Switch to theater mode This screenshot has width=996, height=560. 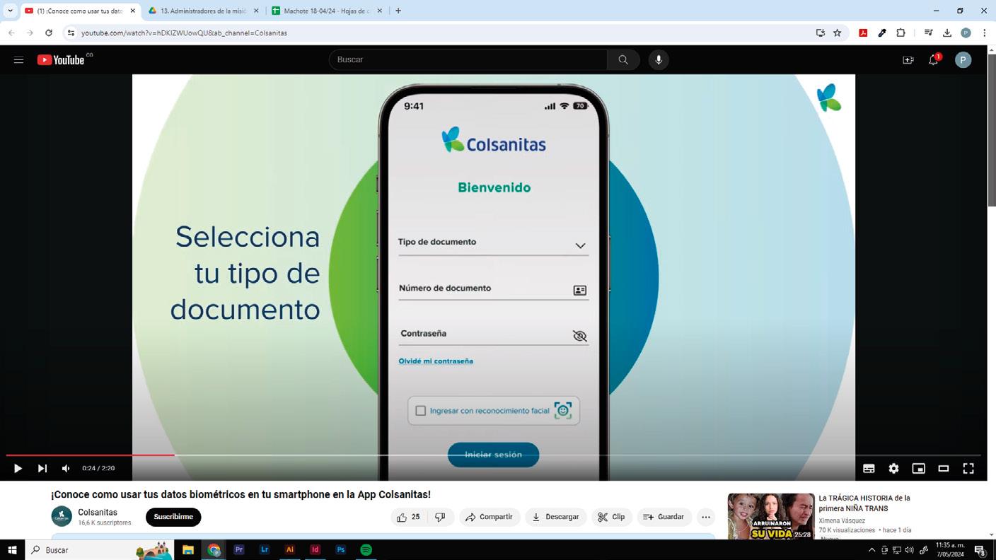click(943, 468)
